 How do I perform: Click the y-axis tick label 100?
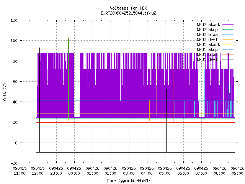point(14,41)
